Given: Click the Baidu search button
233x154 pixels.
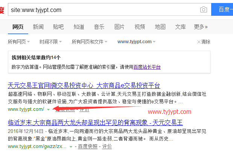Looking at the screenshot, I should point(222,9).
